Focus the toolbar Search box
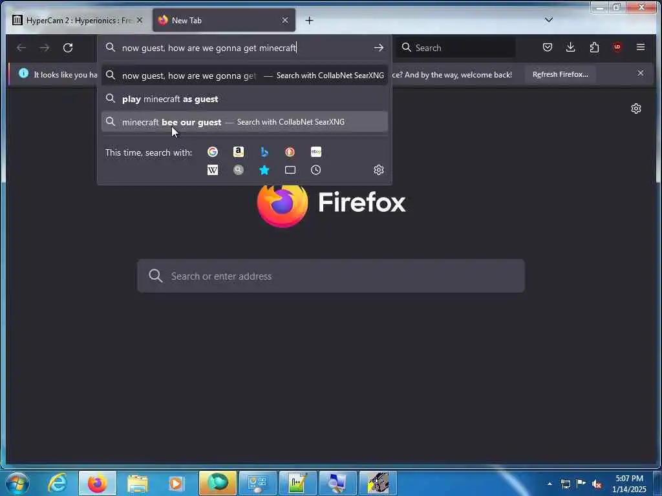 (x=456, y=48)
